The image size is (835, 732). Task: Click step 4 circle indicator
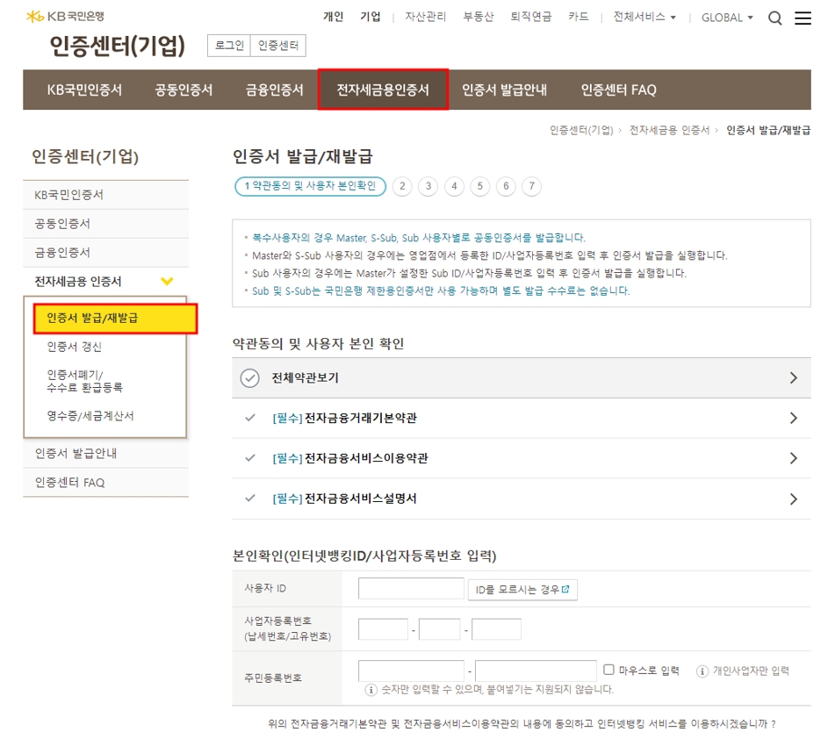point(454,186)
